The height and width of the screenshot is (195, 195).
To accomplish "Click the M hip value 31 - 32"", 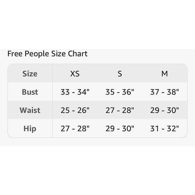I will (164, 129).
